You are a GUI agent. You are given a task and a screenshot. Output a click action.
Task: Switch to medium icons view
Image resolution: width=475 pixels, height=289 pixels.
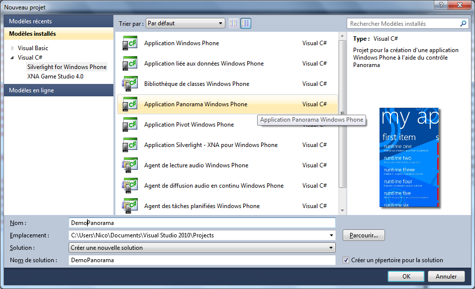point(246,23)
